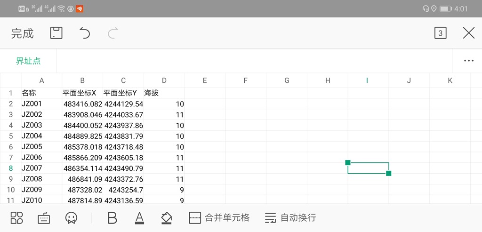Show the keyboard input icon
The width and height of the screenshot is (482, 232).
[x=44, y=217]
